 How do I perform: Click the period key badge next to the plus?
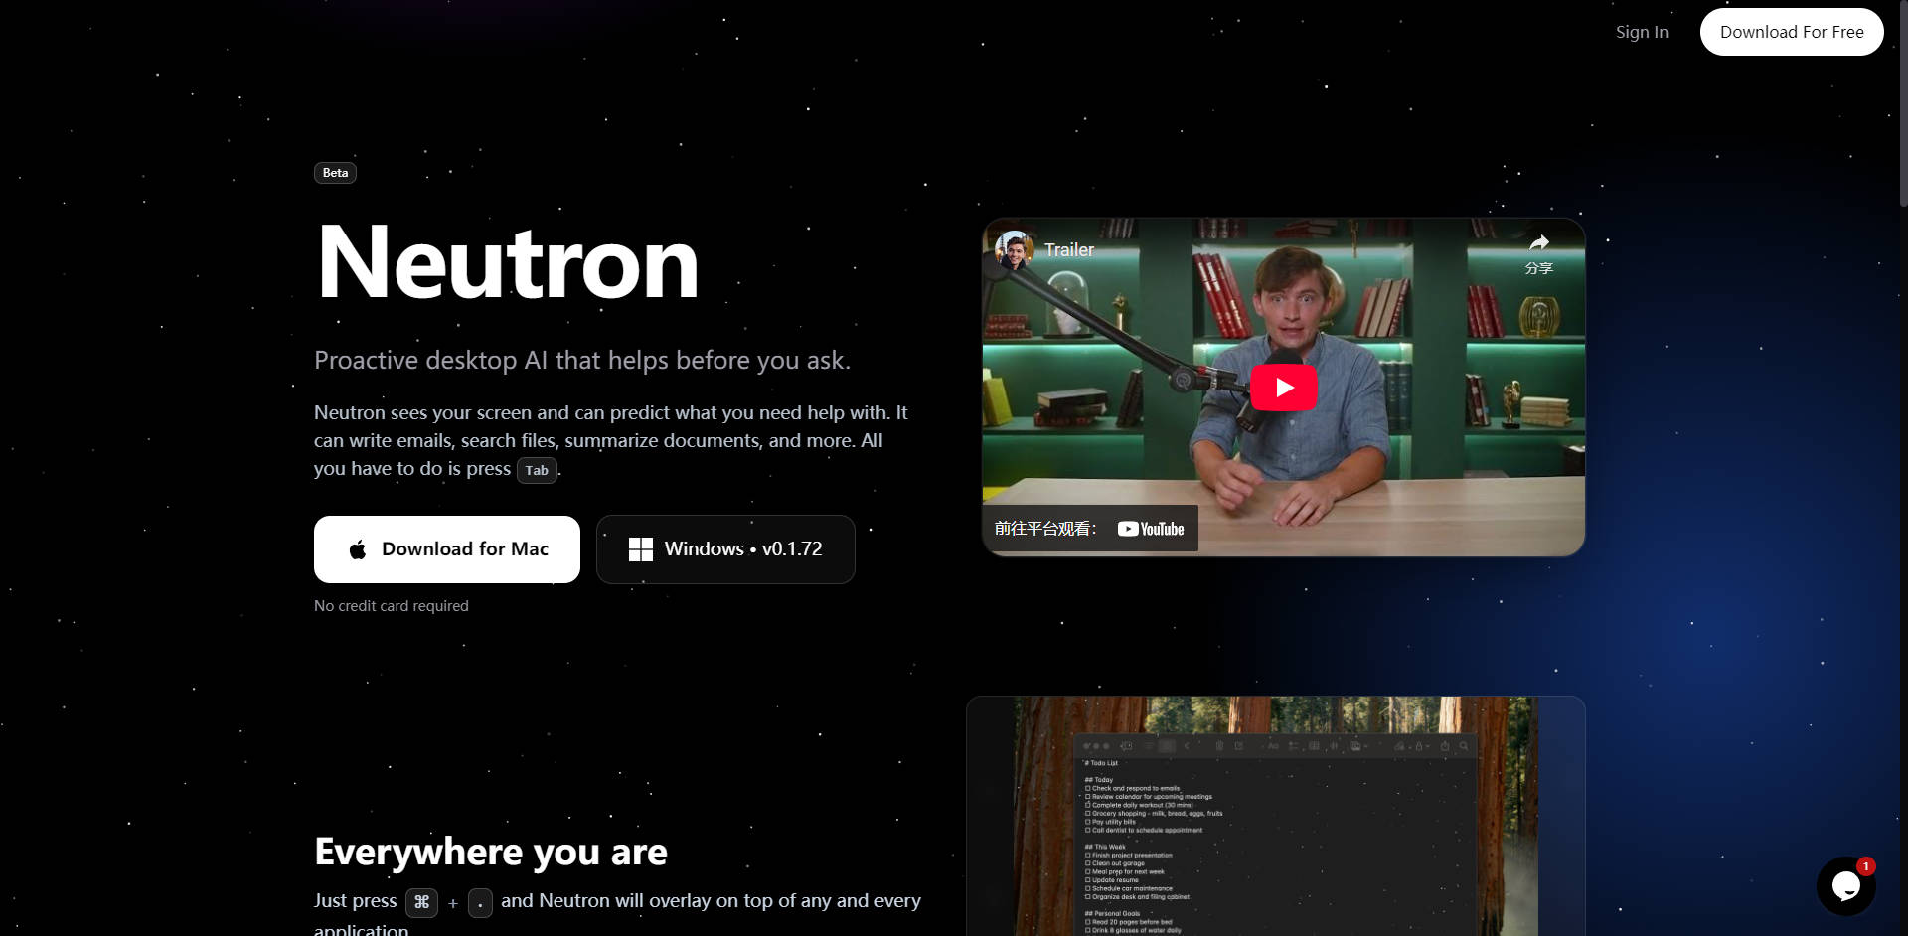(x=481, y=903)
